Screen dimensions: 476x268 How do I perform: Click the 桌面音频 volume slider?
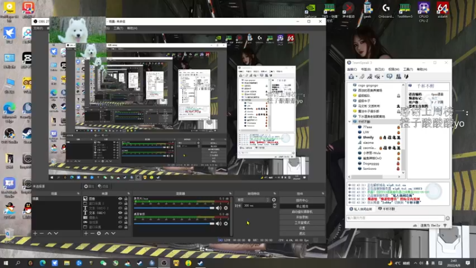[174, 224]
